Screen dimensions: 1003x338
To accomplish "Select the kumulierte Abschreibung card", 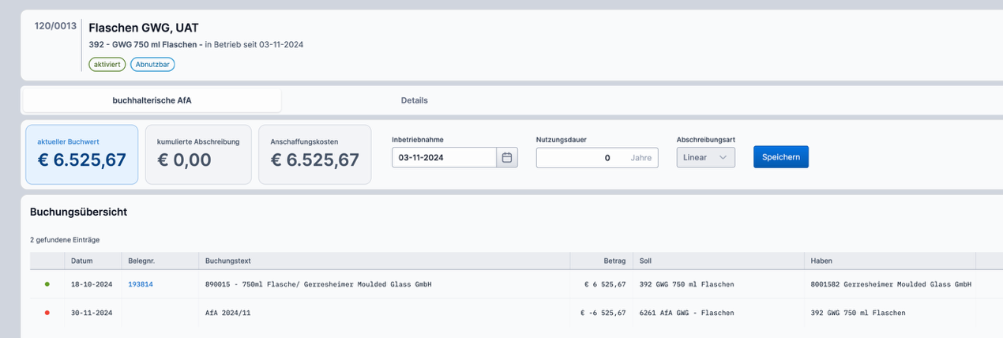I will pos(198,154).
